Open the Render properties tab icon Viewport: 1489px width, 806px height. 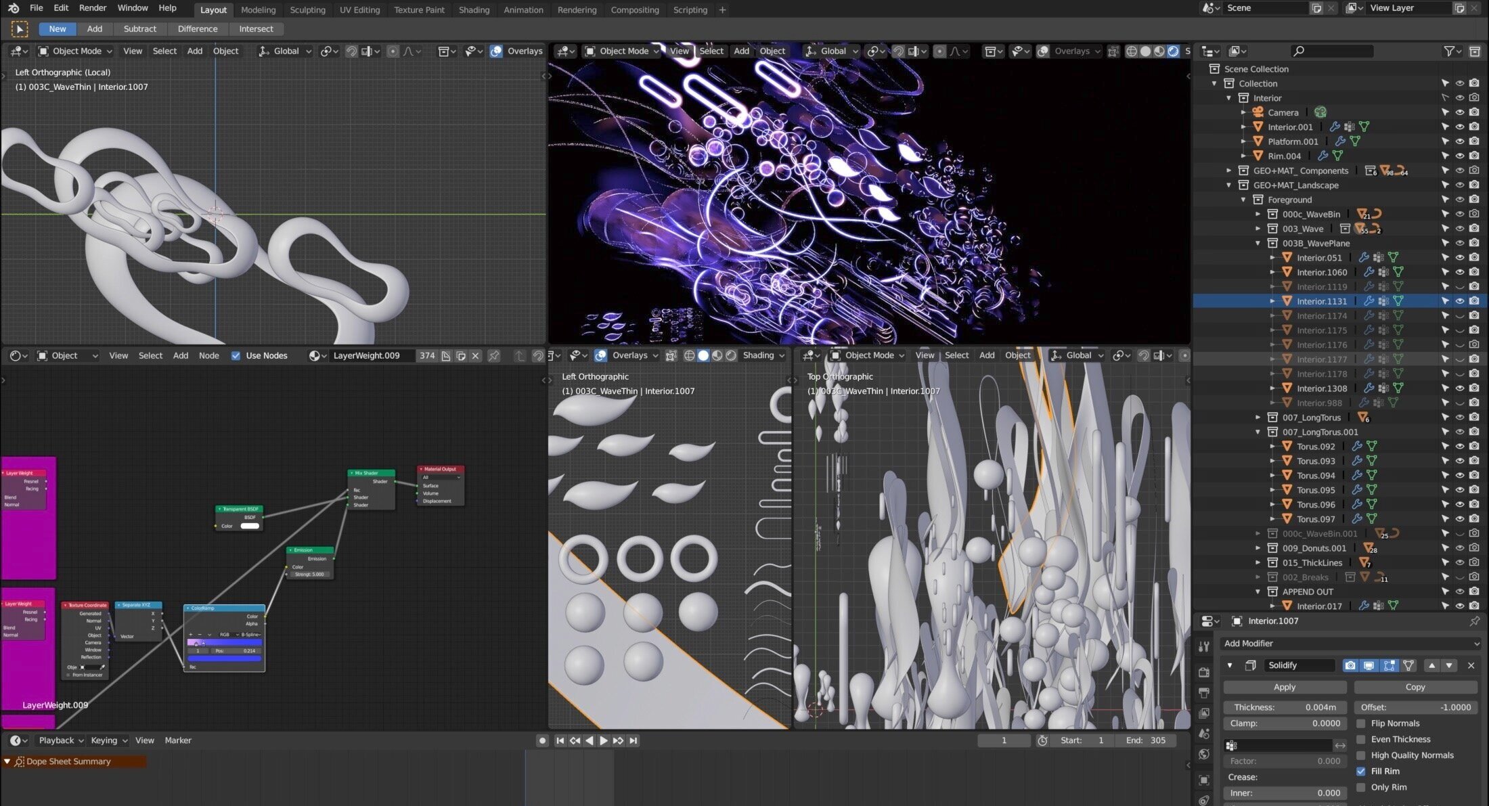(x=1204, y=672)
